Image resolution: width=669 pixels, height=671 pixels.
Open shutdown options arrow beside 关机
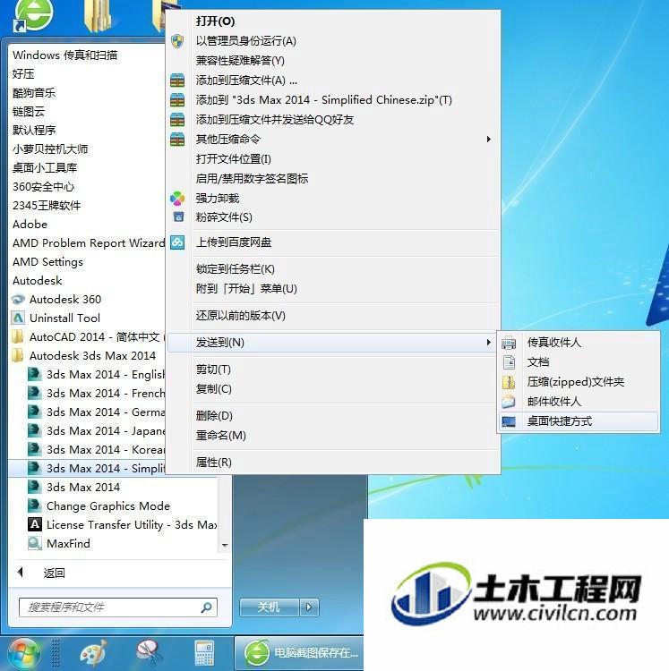pyautogui.click(x=309, y=607)
